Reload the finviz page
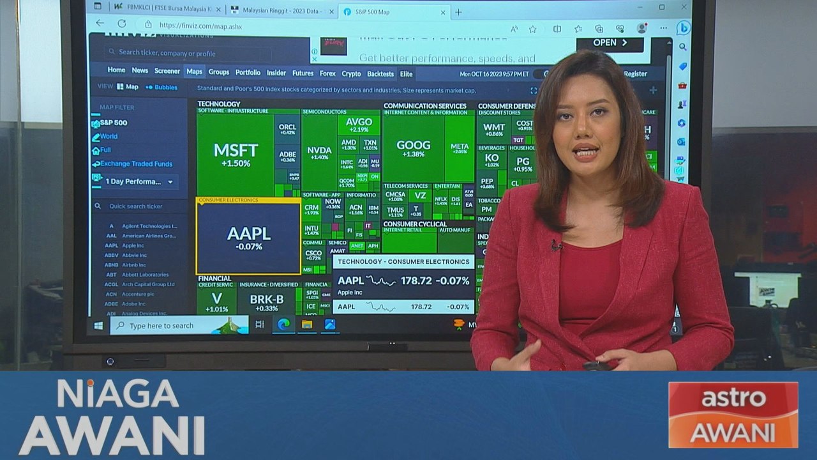The width and height of the screenshot is (817, 460). pos(121,24)
